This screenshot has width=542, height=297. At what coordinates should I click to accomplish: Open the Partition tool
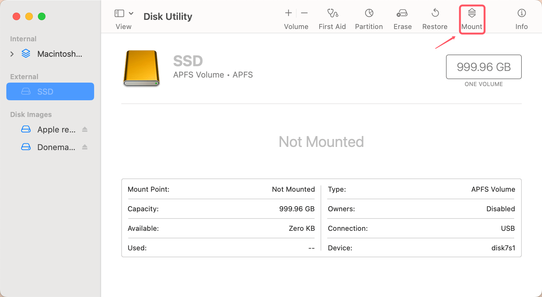point(369,13)
